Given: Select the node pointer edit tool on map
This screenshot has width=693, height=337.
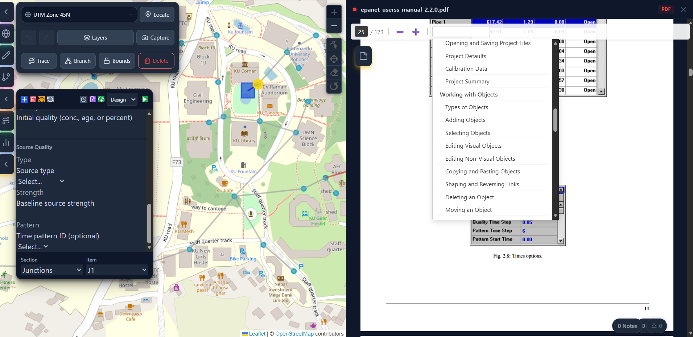Looking at the screenshot, I should [334, 45].
